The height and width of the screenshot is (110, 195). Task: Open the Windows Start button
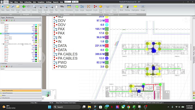coord(50,107)
